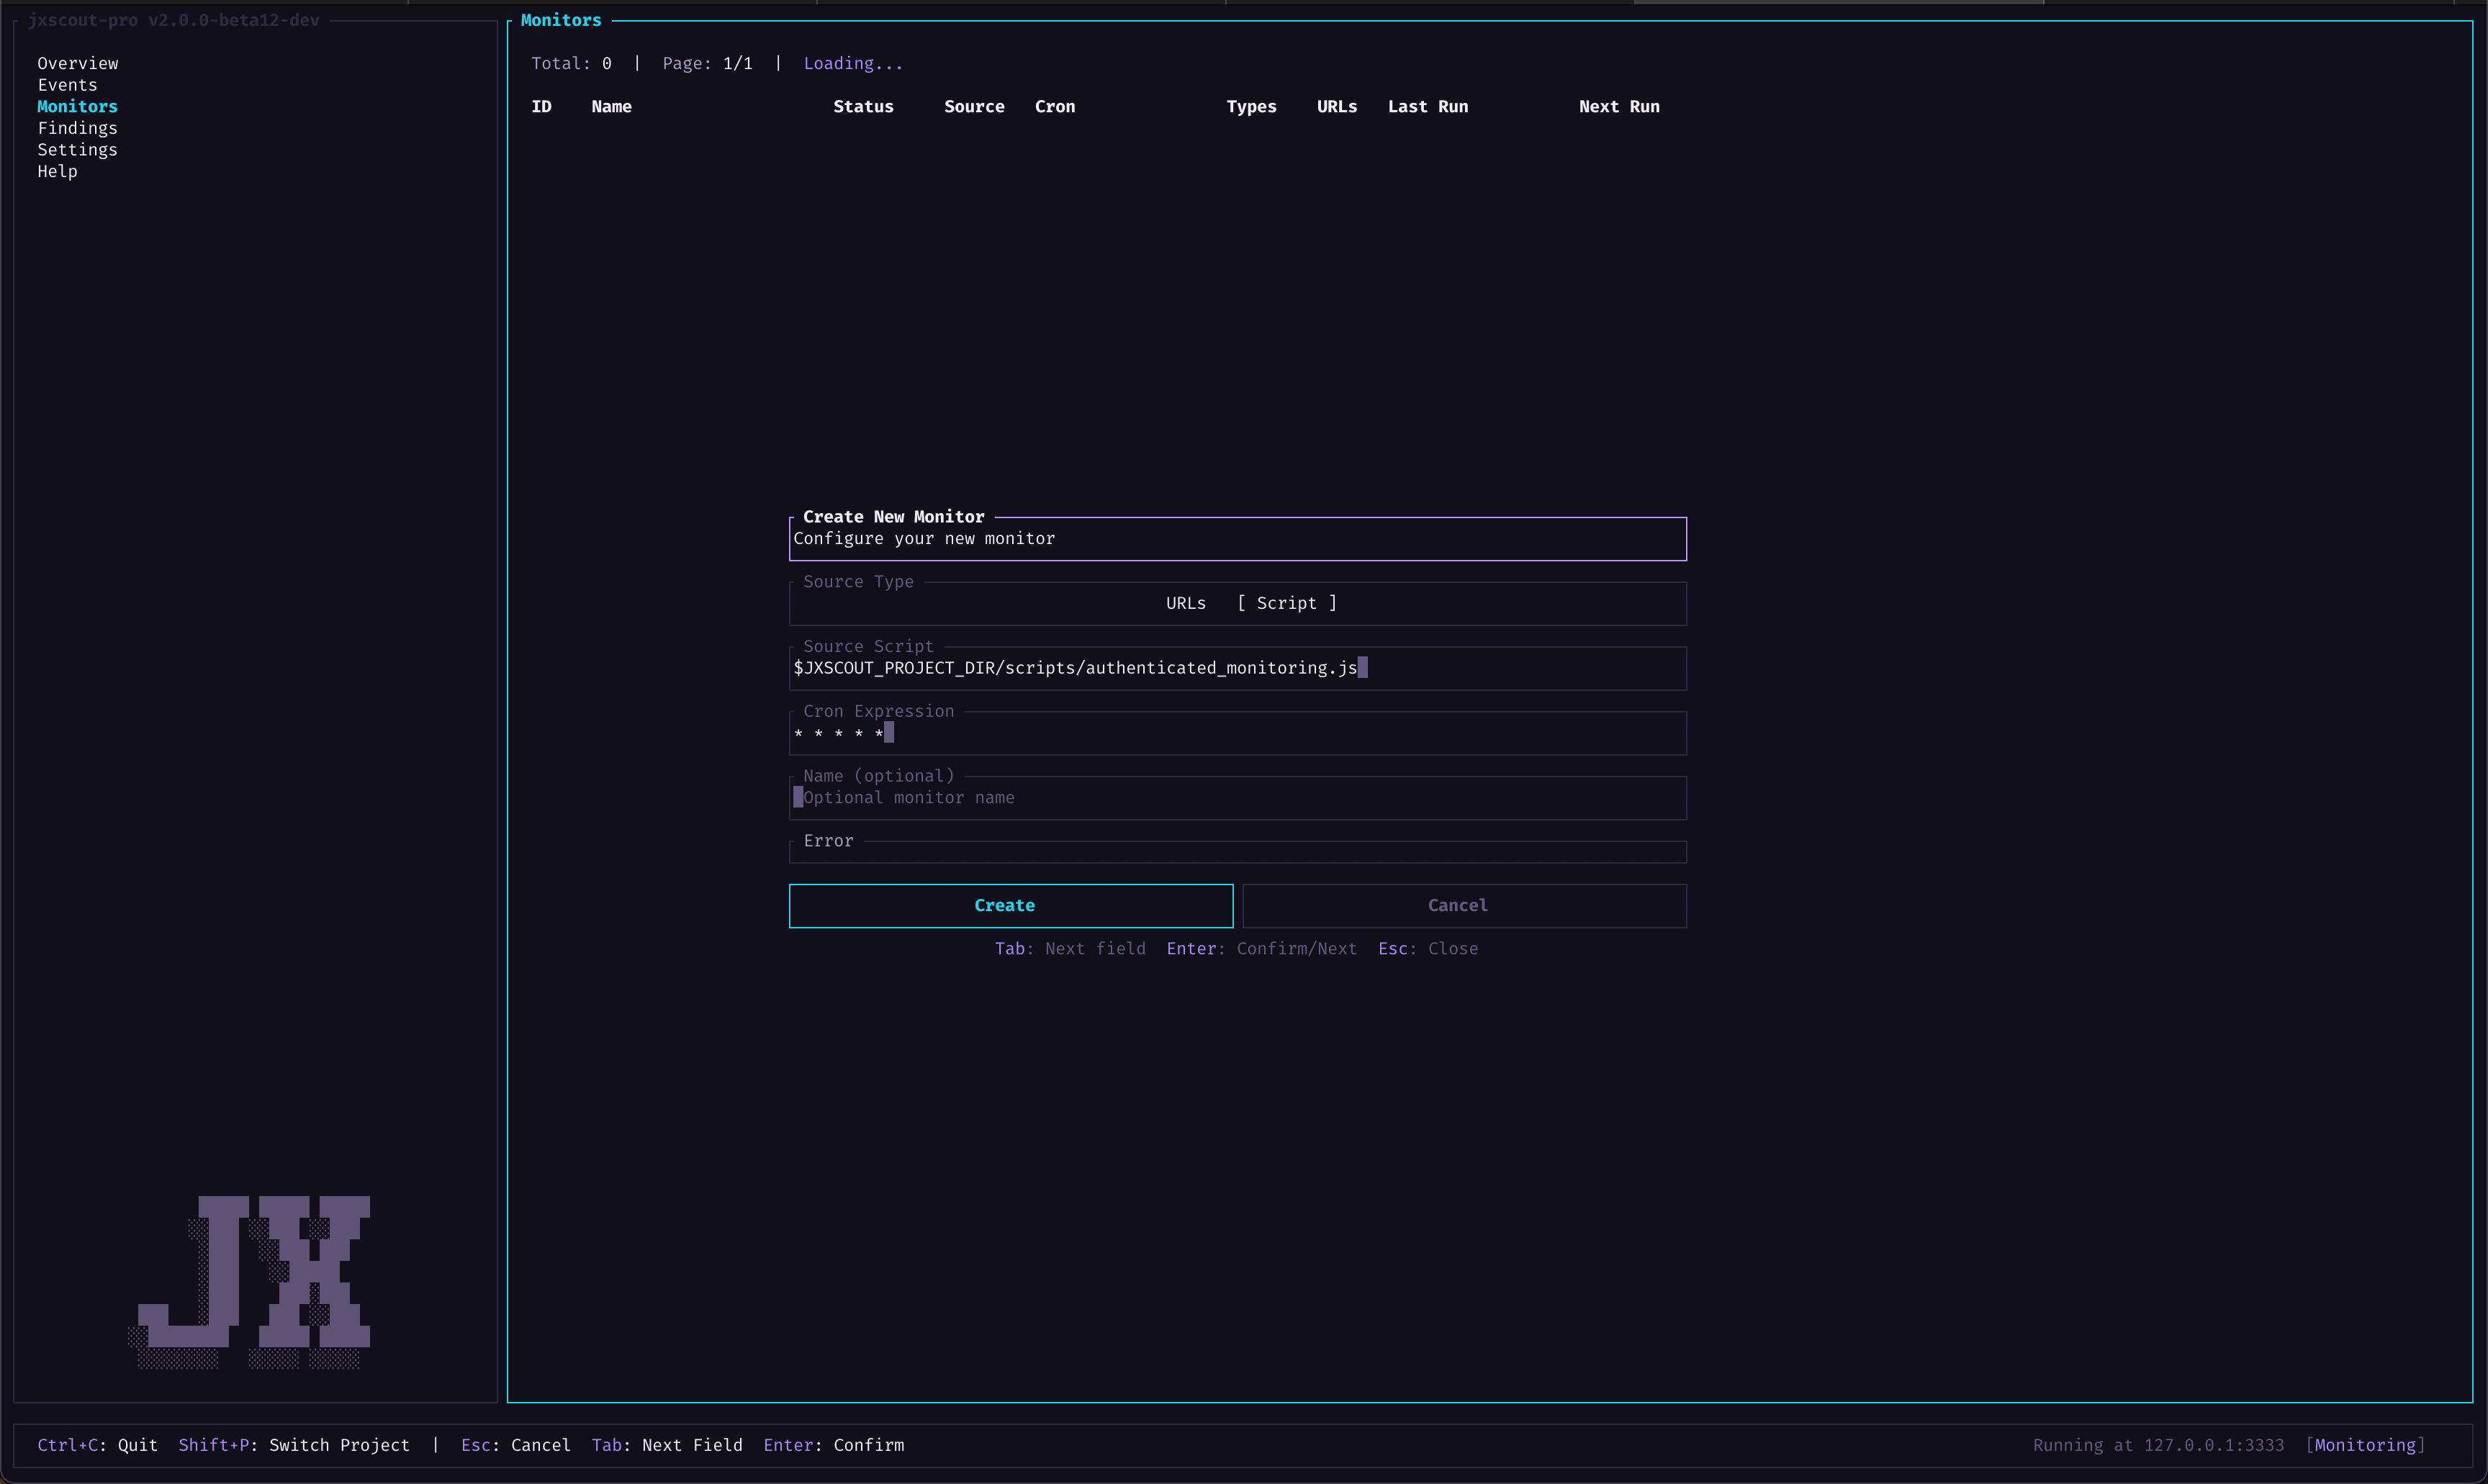Click 'Shift+P: Switch Project' hint
Screen dimensions: 2488x1484
[294, 1445]
